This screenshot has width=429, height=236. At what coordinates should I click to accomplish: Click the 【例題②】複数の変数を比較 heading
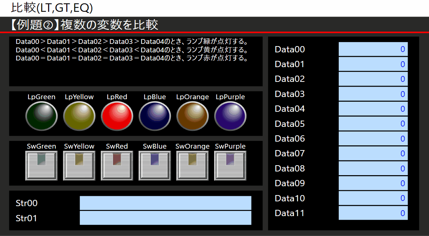[84, 25]
